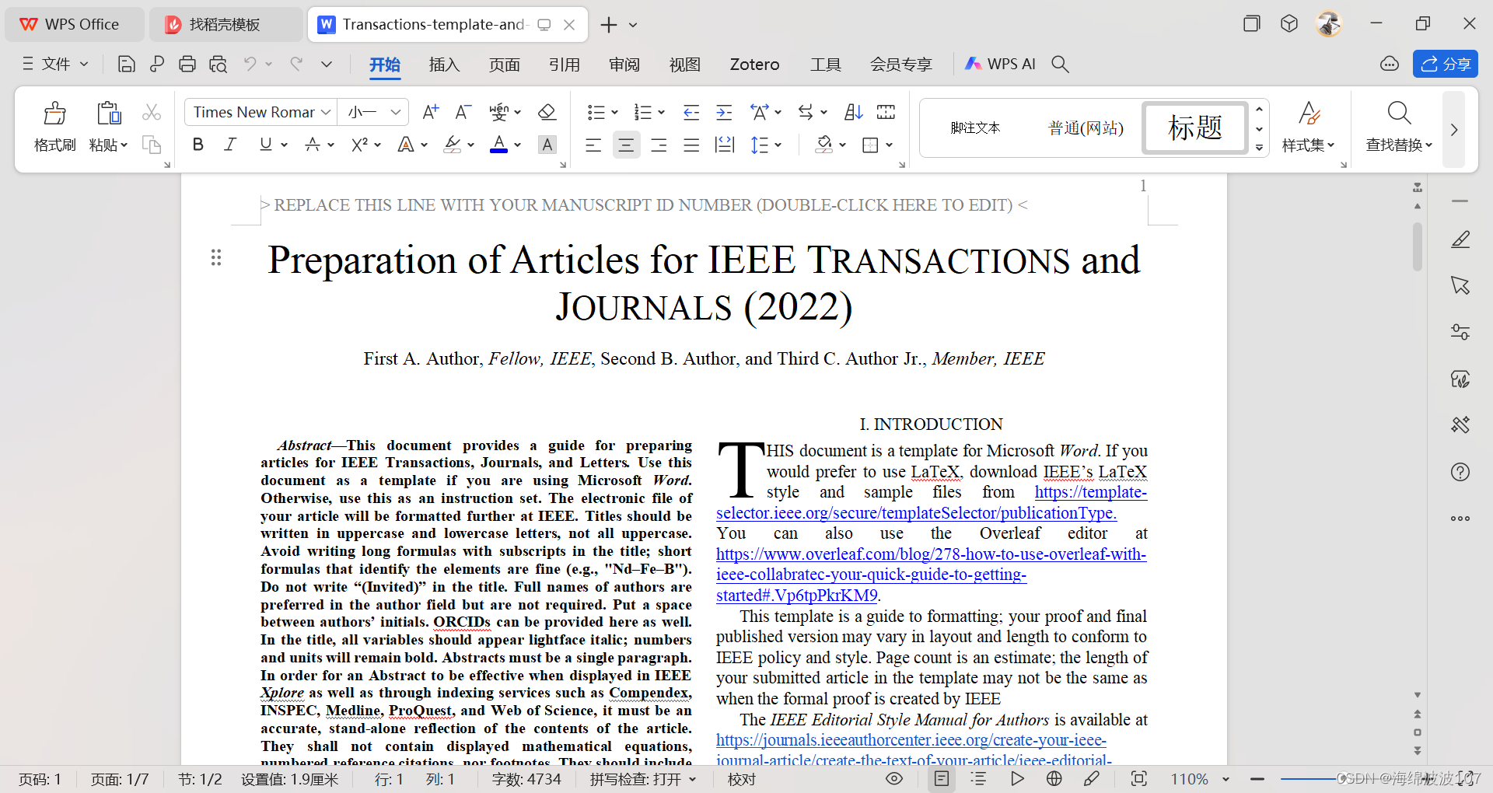Expand the bullet list dropdown arrow
This screenshot has height=793, width=1493.
coord(615,113)
